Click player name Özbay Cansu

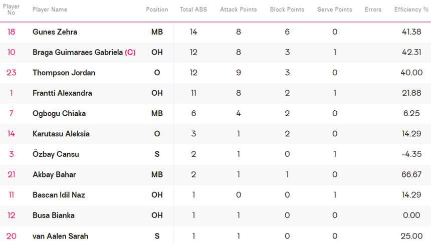coord(56,154)
